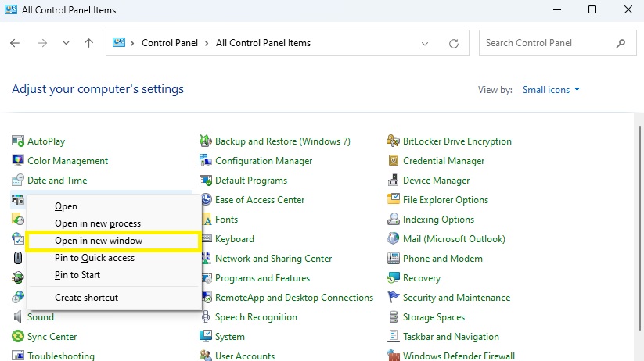644x361 pixels.
Task: Click the All Control Panel Items breadcrumb
Action: tap(263, 43)
